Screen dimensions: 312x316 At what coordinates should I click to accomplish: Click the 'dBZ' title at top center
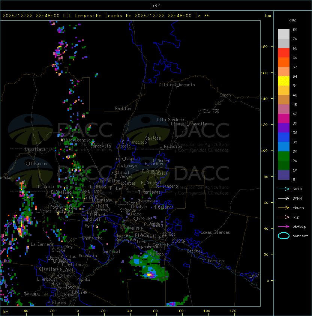tap(156, 6)
